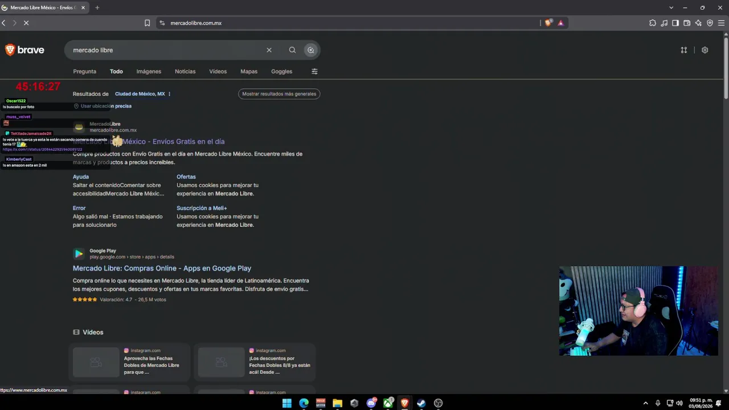Click the Vídeos section heading
729x410 pixels.
93,332
